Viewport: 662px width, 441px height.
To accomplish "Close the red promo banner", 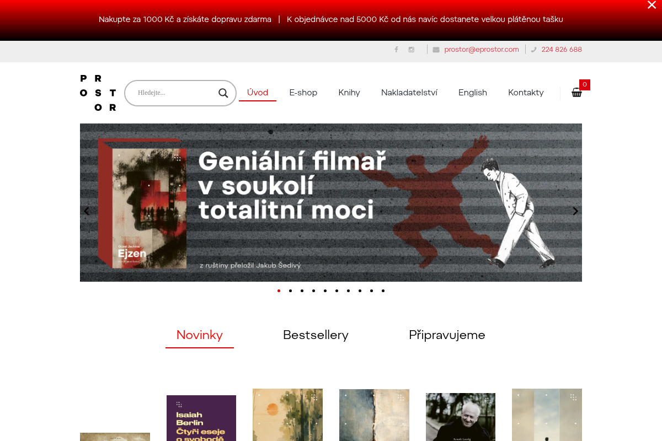I will (x=652, y=5).
